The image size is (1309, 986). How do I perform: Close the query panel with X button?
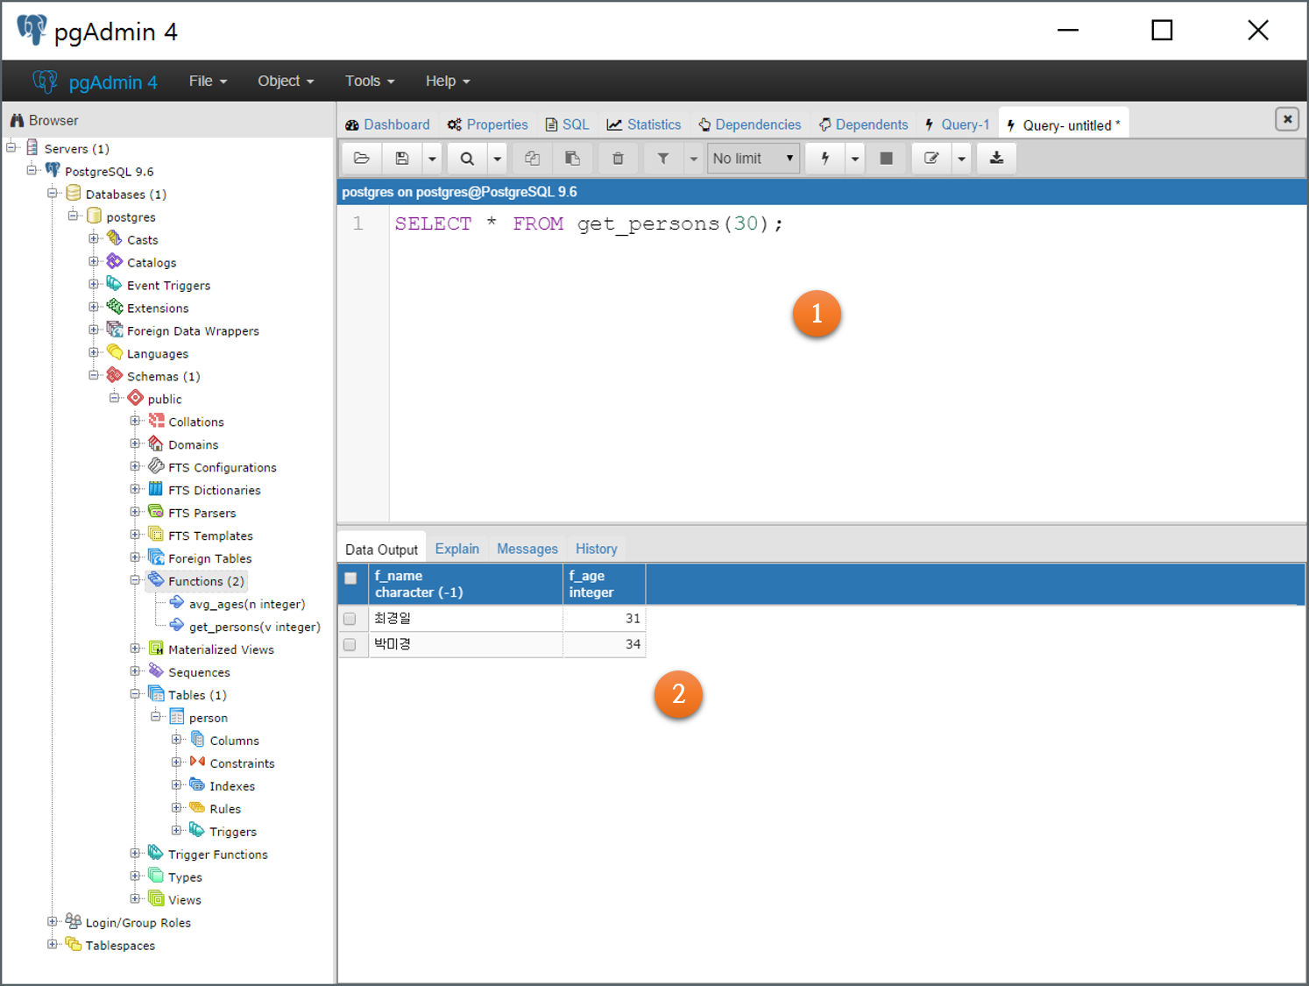tap(1287, 119)
